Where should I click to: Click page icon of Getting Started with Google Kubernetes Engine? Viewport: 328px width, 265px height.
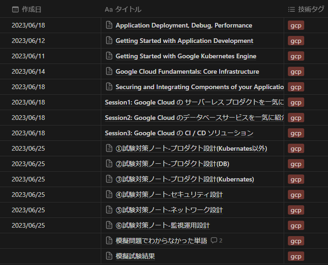point(109,56)
